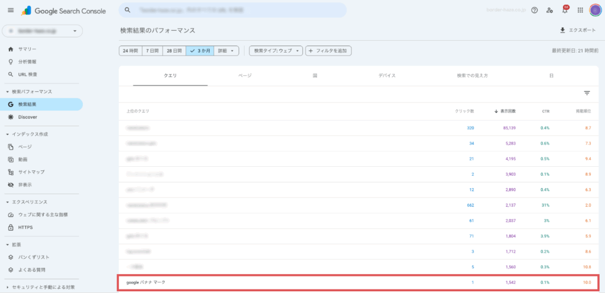The image size is (605, 293).
Task: Switch to the ページ tab
Action: (245, 76)
